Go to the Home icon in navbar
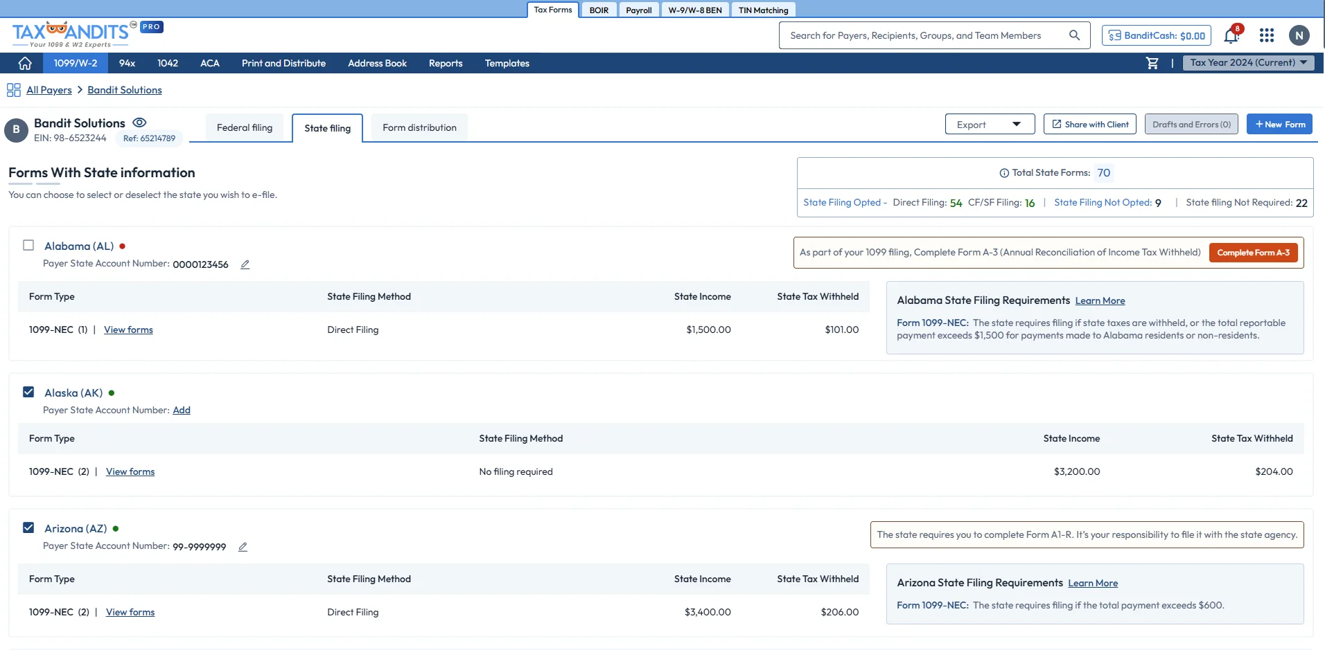This screenshot has height=650, width=1325. [x=25, y=63]
